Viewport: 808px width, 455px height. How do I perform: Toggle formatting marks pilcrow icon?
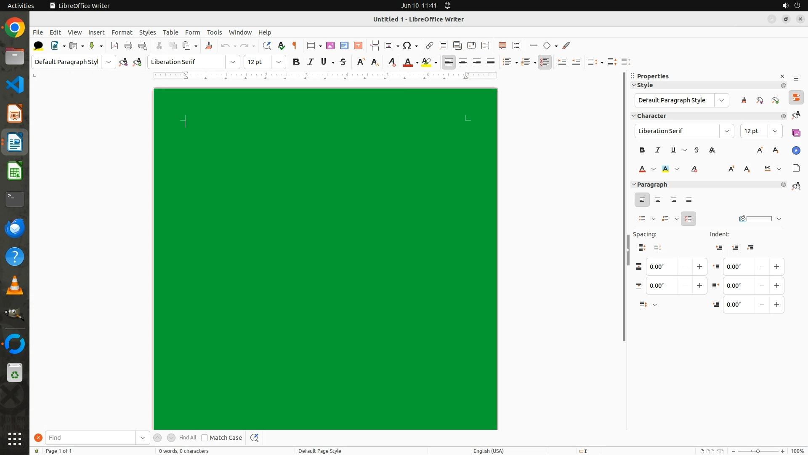[295, 45]
